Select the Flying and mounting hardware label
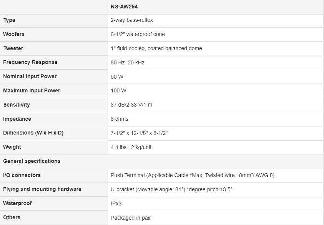The height and width of the screenshot is (225, 324). pos(42,189)
